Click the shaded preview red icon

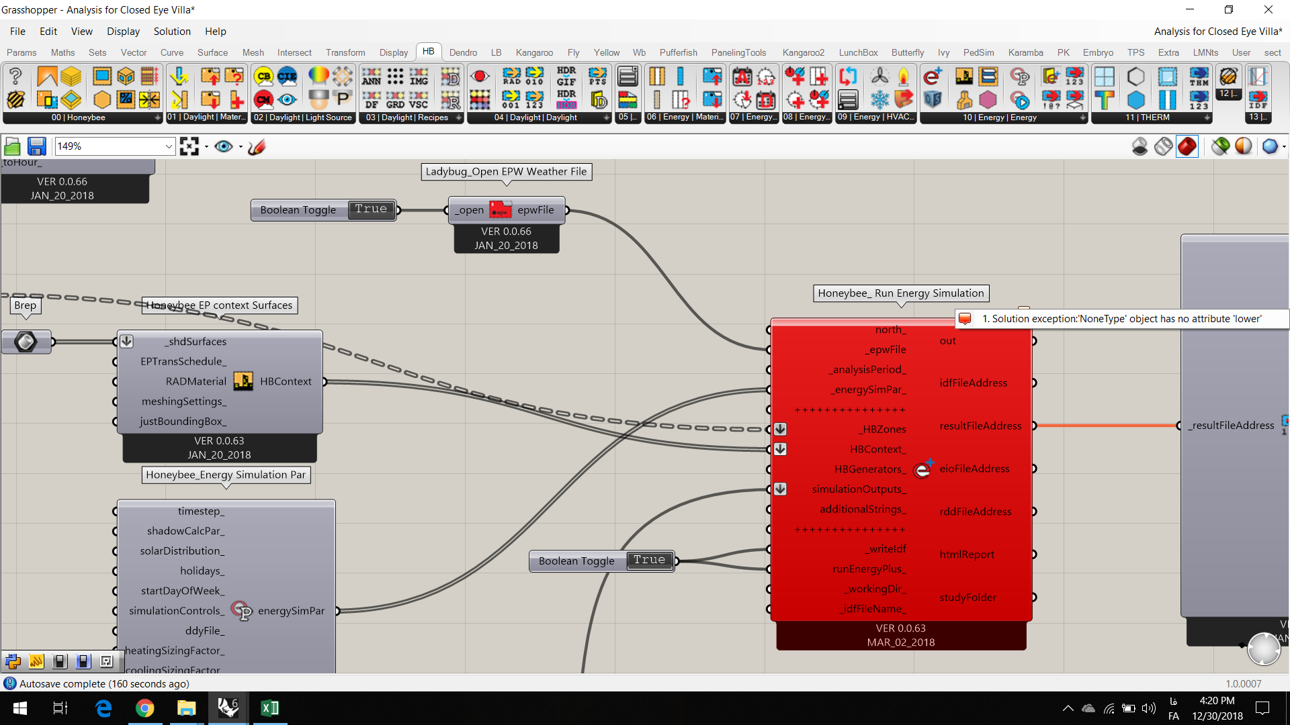pos(1187,146)
